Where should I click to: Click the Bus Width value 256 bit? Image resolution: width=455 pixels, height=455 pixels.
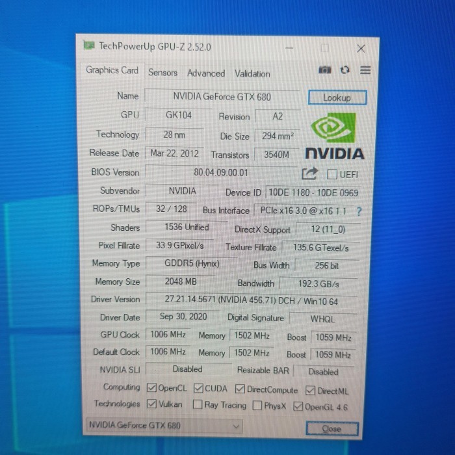point(327,265)
